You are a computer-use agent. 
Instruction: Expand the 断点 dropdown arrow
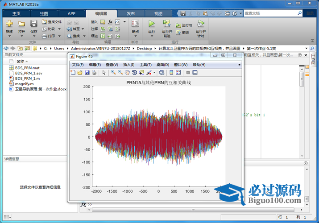[135, 36]
